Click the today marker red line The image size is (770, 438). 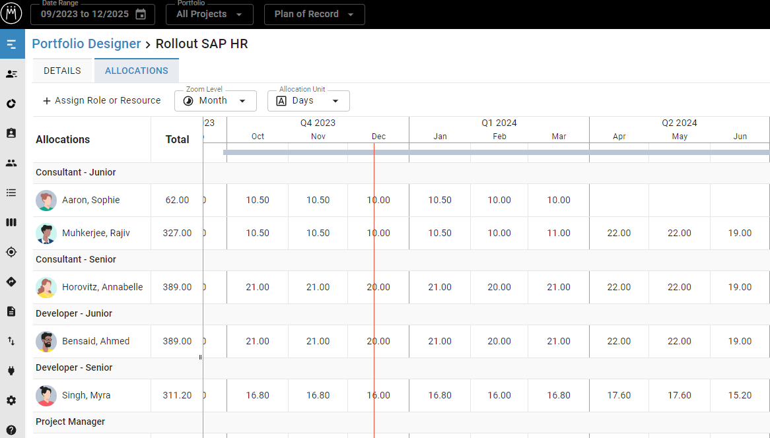tap(374, 290)
